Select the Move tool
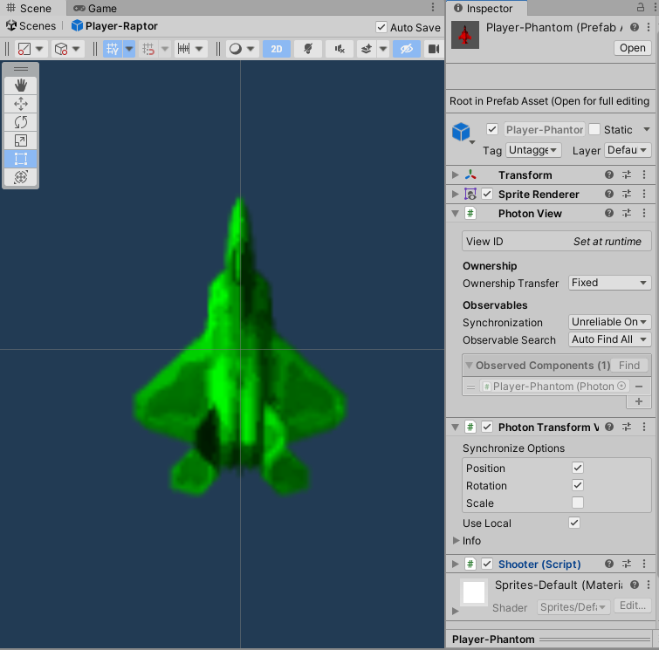Image resolution: width=659 pixels, height=650 pixels. pos(21,104)
